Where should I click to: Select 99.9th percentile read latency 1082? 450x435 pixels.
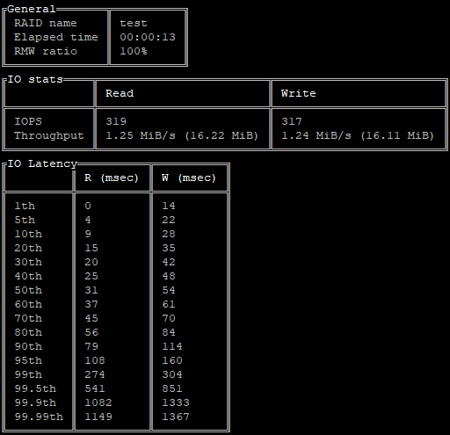[x=98, y=402]
